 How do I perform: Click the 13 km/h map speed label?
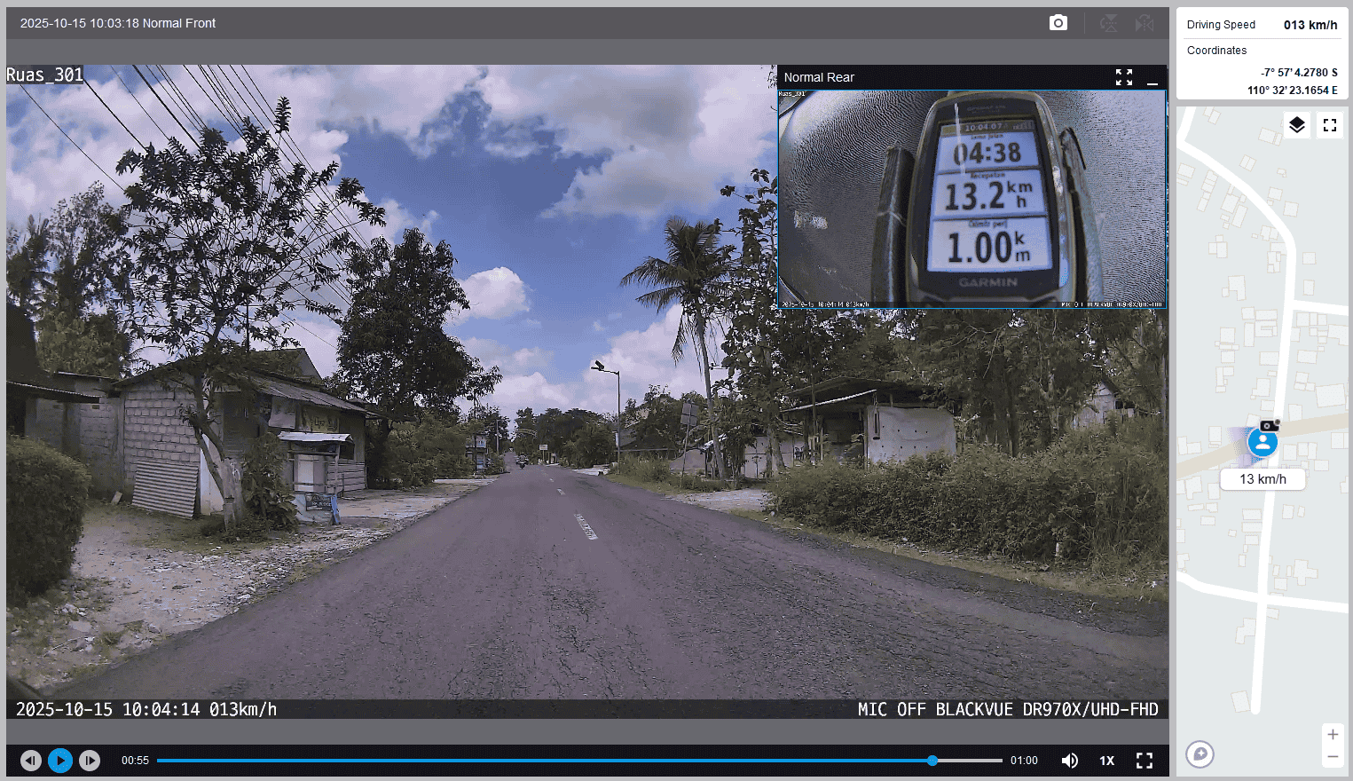(1263, 479)
